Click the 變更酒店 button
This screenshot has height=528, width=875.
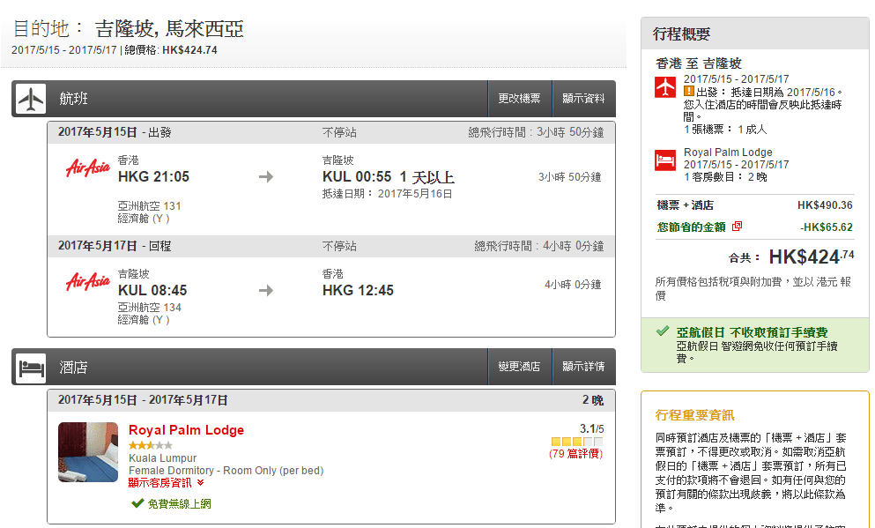(x=520, y=367)
